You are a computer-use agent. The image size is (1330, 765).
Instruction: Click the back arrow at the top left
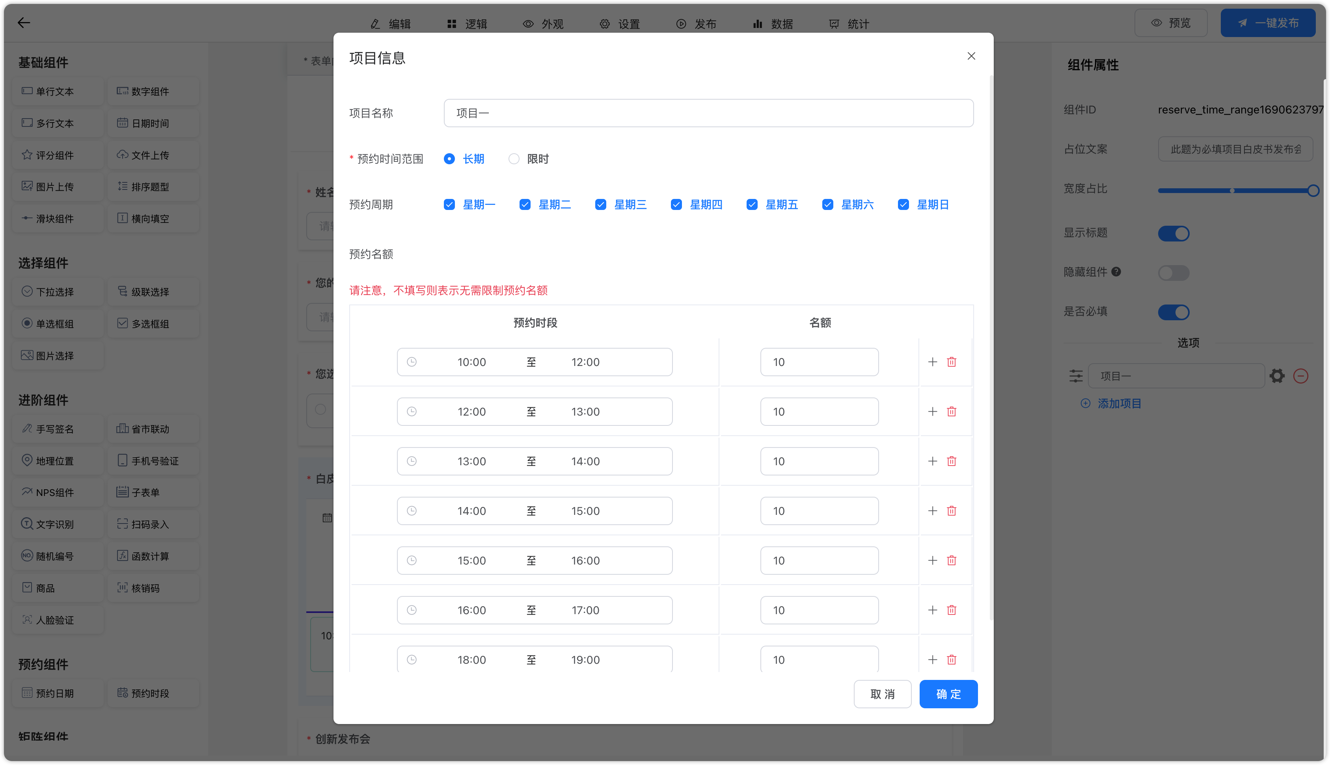24,22
